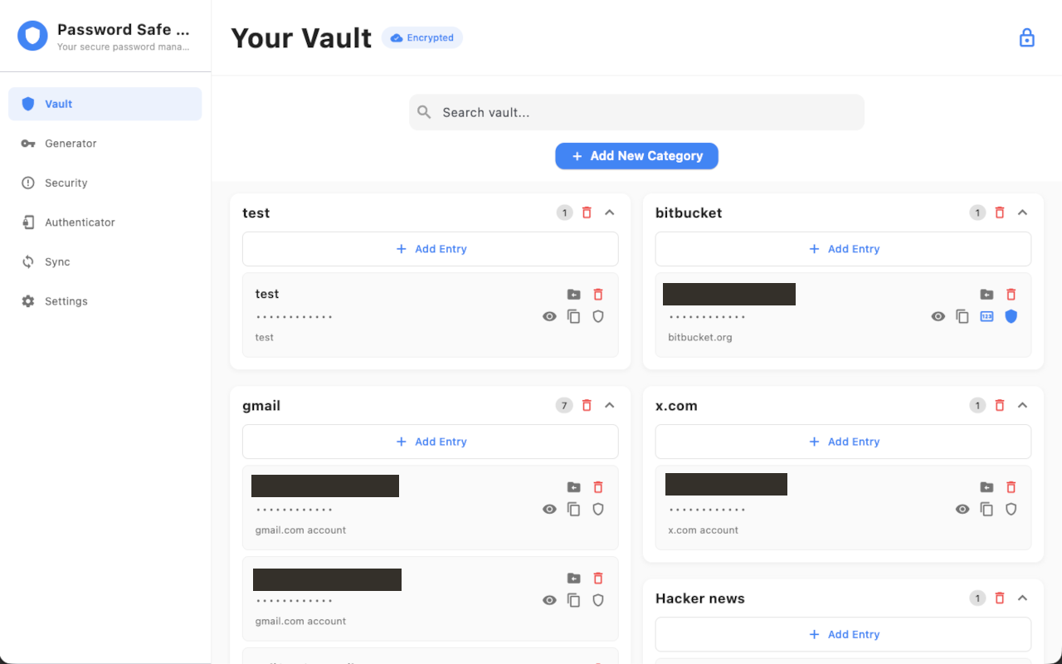Show password of second gmail.com account
Screen dimensions: 1062x664
coord(549,600)
